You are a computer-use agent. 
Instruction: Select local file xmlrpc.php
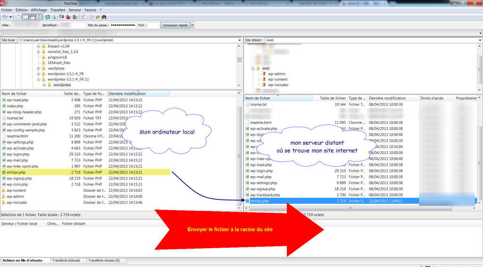[85, 172]
